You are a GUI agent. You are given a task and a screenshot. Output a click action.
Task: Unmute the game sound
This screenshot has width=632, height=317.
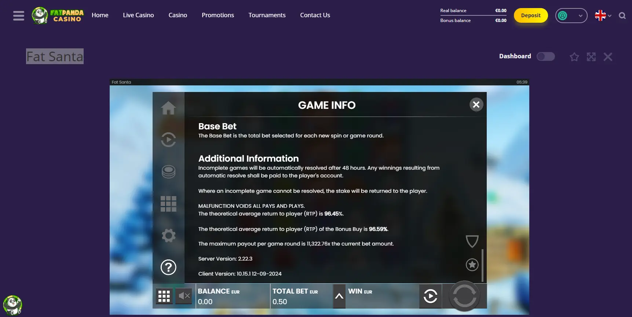pyautogui.click(x=184, y=296)
